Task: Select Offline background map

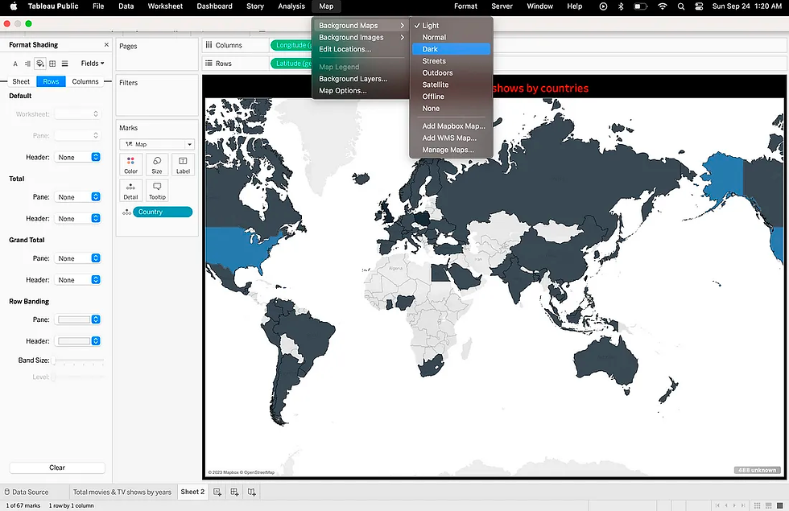Action: [451, 97]
